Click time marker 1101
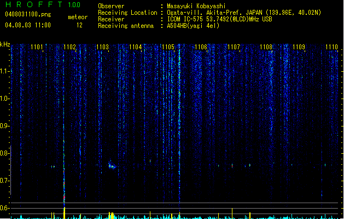 tap(37, 47)
